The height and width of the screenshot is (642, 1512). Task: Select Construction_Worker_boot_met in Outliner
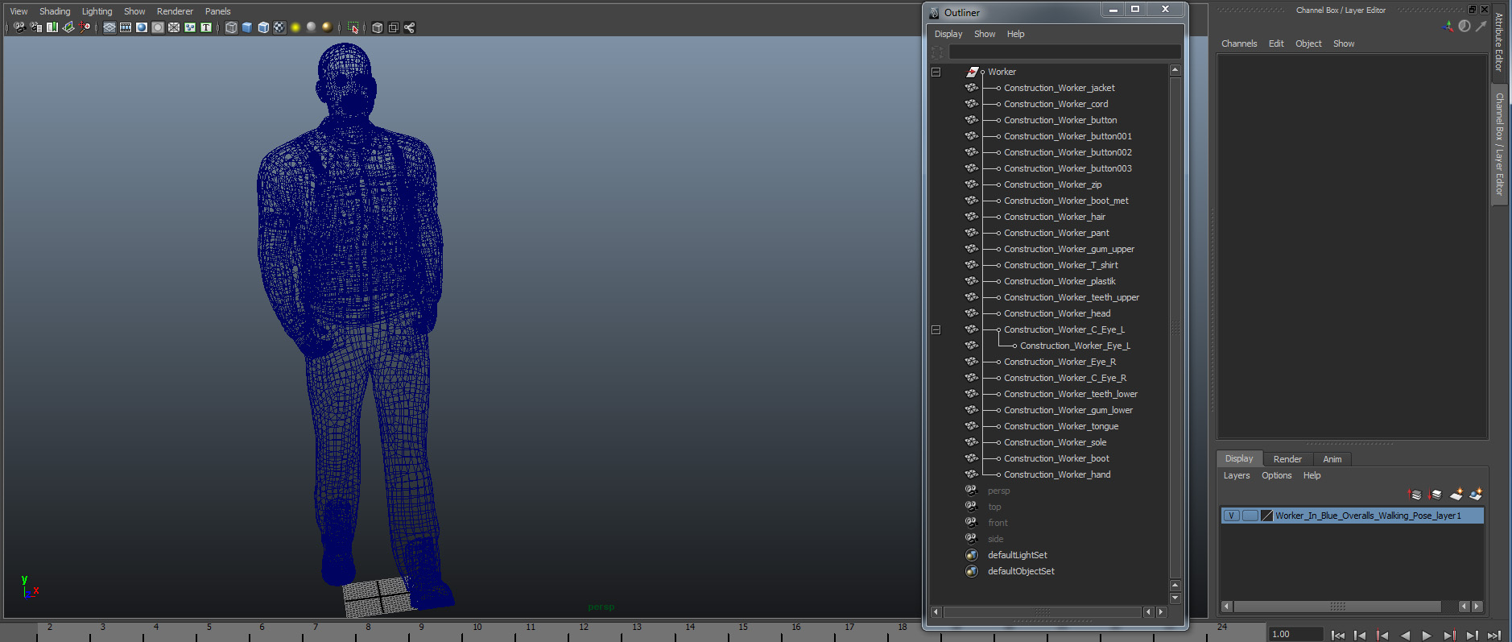pyautogui.click(x=1066, y=201)
